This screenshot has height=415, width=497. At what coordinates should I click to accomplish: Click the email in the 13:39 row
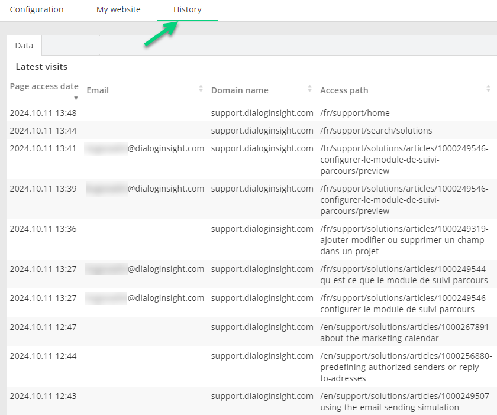click(144, 189)
